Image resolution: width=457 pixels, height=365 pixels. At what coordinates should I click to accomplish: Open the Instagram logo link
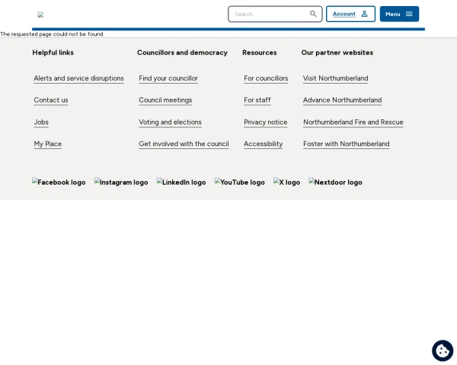[121, 182]
